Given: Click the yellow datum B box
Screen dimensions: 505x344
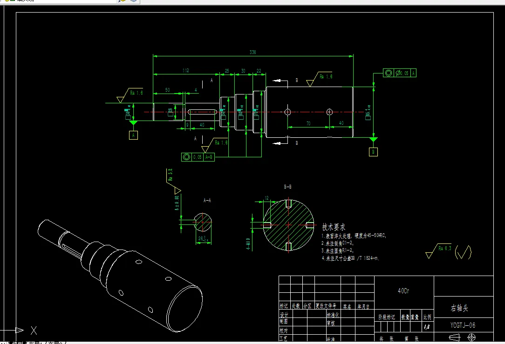Looking at the screenshot, I should (373, 152).
